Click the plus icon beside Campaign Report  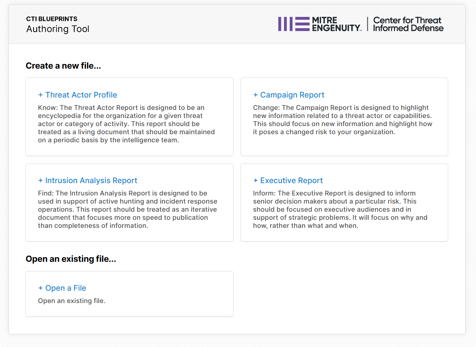(x=255, y=94)
